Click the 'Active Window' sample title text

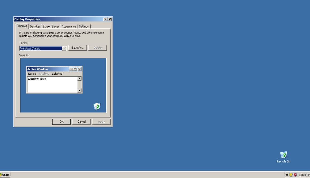pyautogui.click(x=37, y=69)
